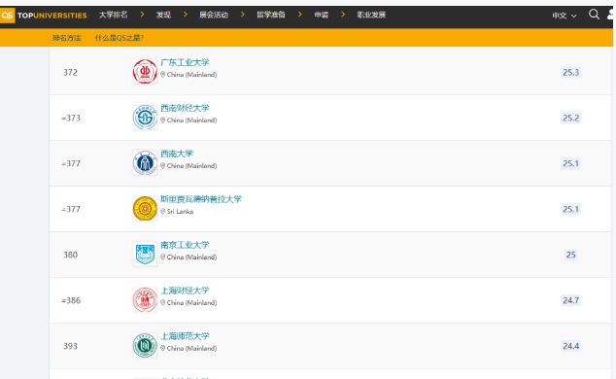The height and width of the screenshot is (379, 616).
Task: Click score 25.3 for 广东工业大学
Action: pyautogui.click(x=571, y=72)
